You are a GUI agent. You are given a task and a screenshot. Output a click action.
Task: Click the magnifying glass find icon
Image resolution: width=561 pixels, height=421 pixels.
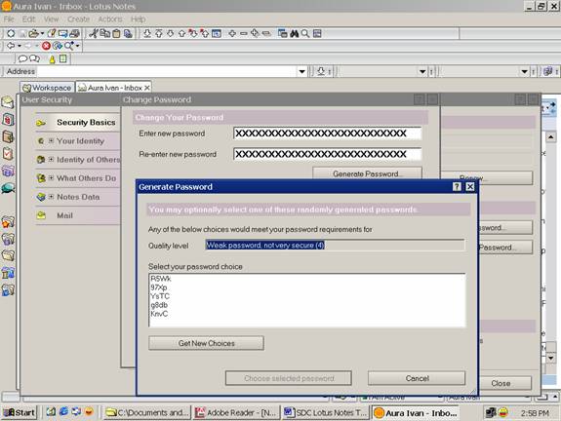pos(305,33)
